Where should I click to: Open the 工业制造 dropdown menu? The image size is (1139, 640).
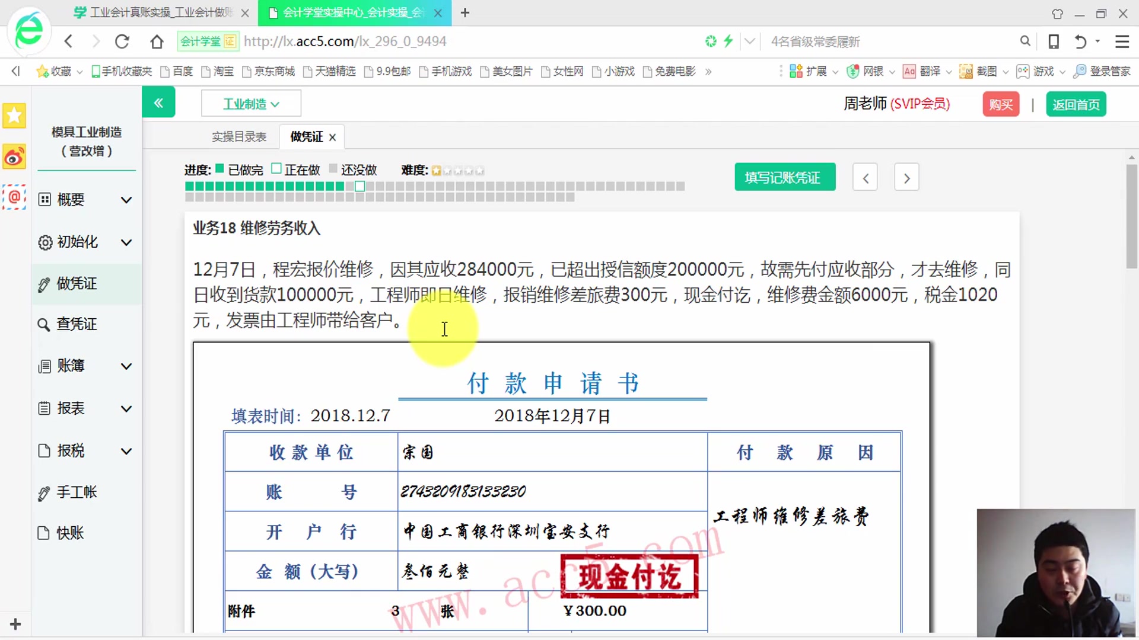point(250,103)
